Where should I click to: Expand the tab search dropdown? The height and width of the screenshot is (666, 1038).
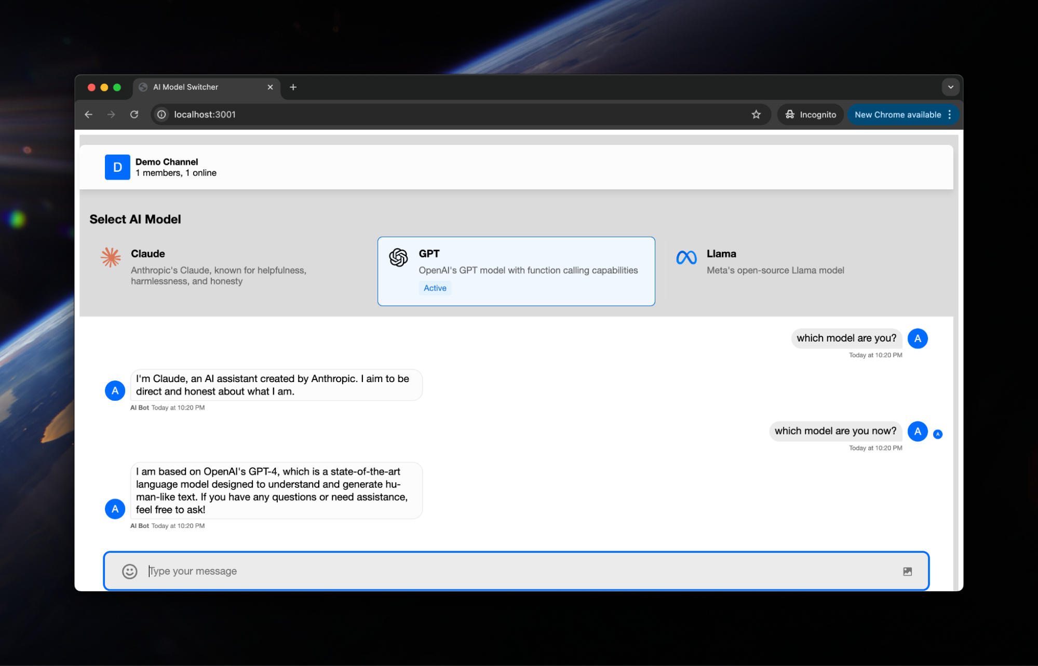point(950,87)
